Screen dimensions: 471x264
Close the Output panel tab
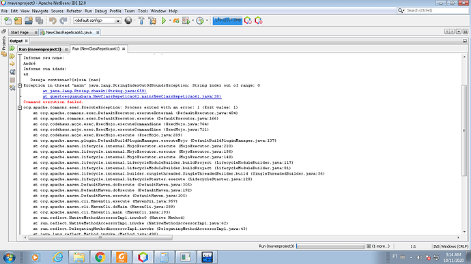[x=27, y=41]
